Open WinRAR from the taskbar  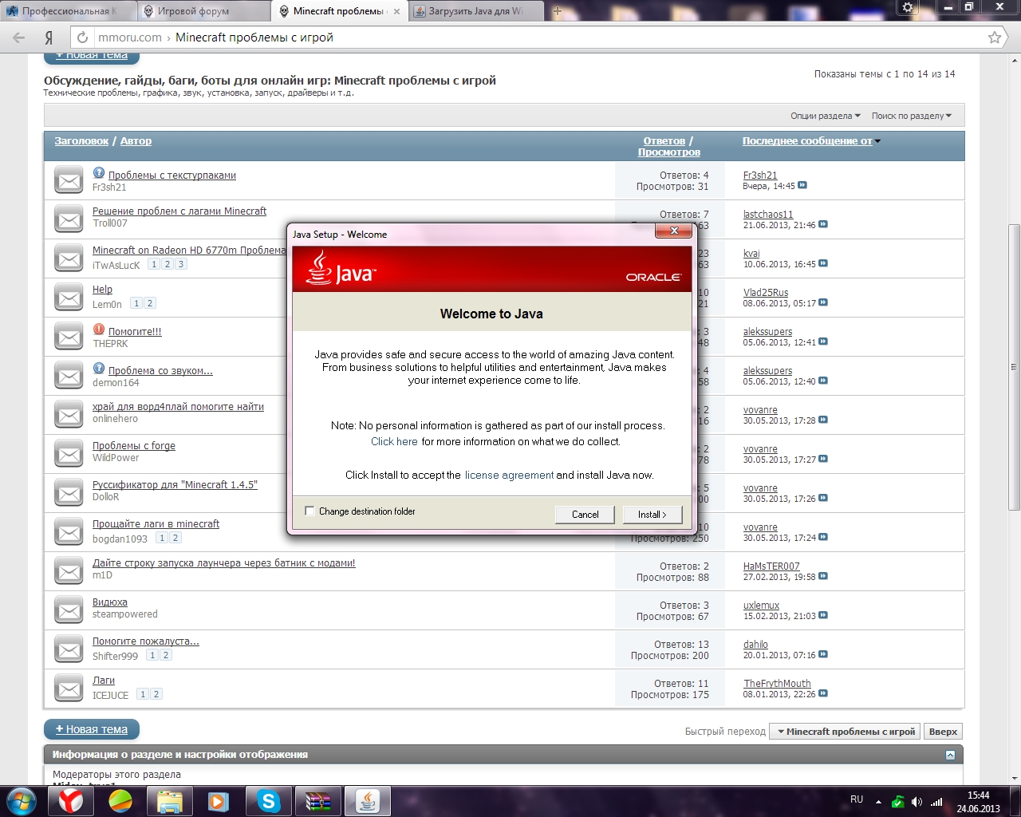click(317, 801)
